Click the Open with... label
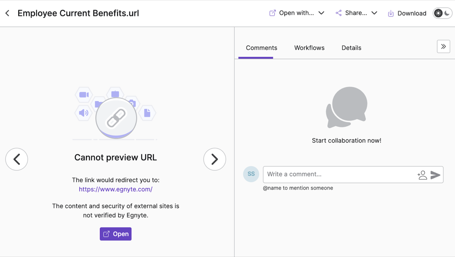 296,13
